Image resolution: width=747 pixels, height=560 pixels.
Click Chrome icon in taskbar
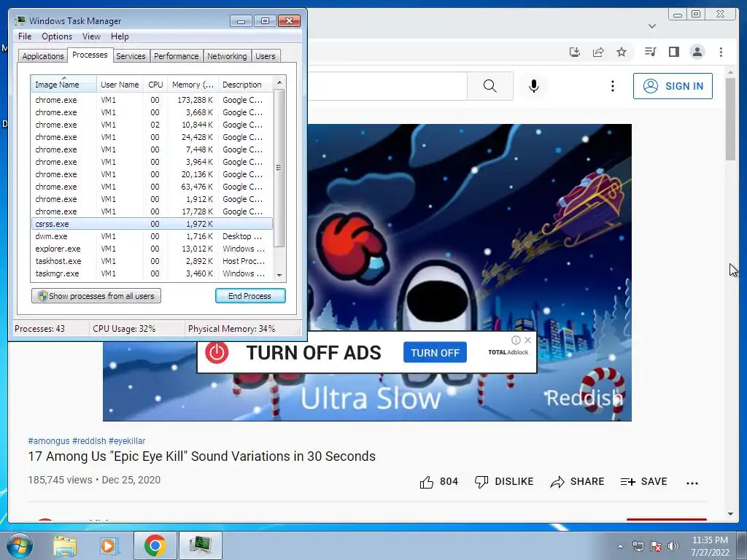coord(155,545)
